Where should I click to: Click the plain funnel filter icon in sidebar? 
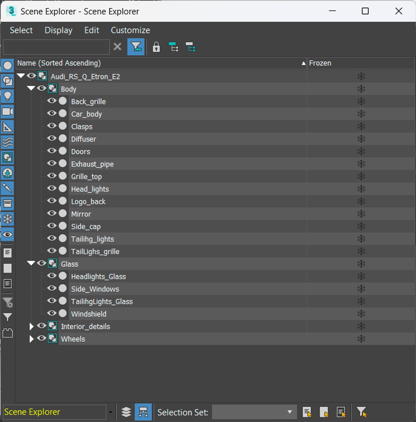pos(7,317)
